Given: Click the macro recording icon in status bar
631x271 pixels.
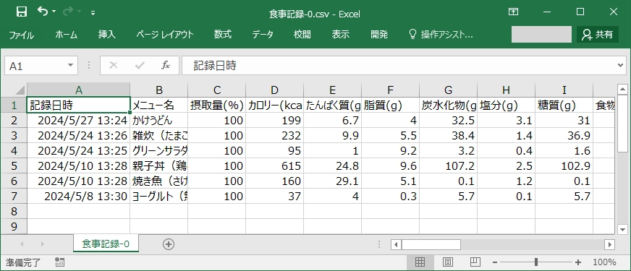Looking at the screenshot, I should coord(59,262).
